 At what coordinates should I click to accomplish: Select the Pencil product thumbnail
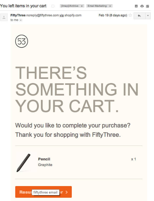click(24, 163)
